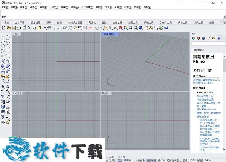
Task: Switch to the SubD 工具 toolbar tab
Action: pyautogui.click(x=166, y=23)
